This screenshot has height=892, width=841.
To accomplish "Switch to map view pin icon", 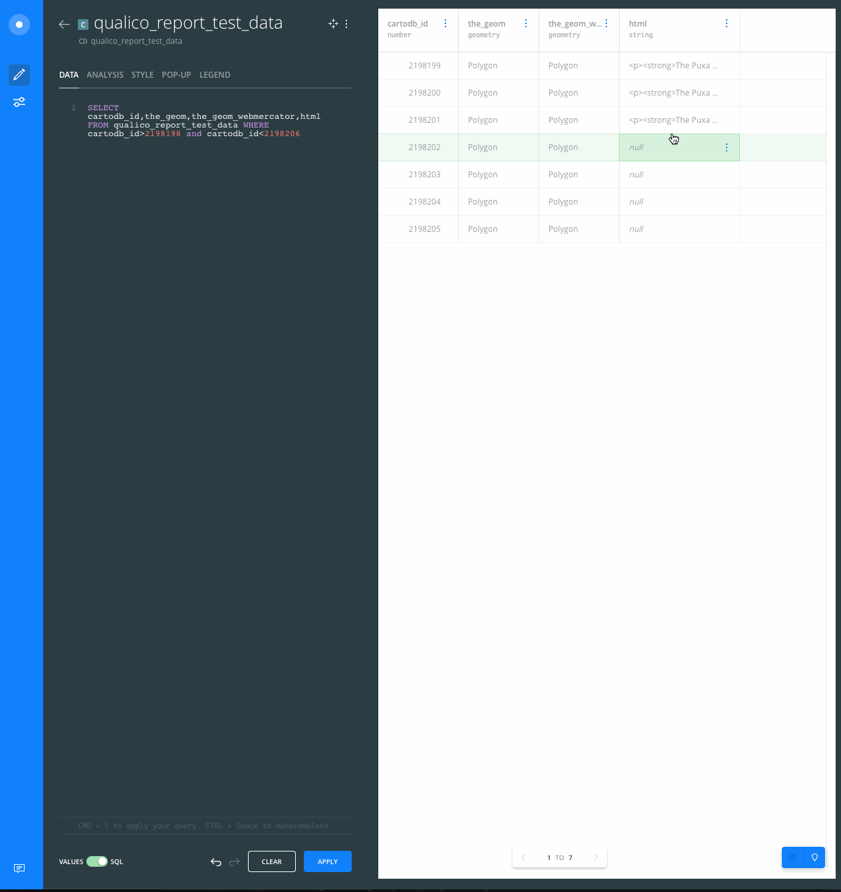I will point(814,857).
